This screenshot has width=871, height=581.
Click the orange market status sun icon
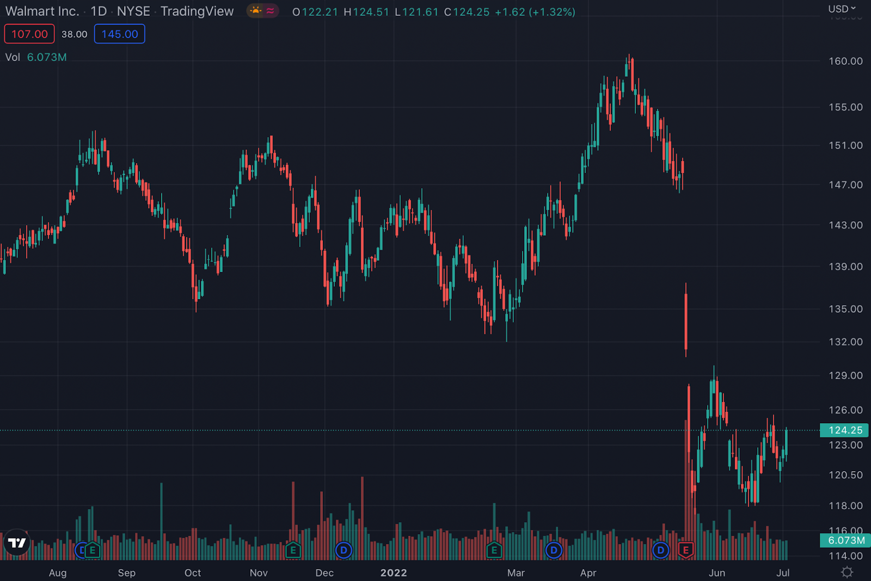pos(255,11)
